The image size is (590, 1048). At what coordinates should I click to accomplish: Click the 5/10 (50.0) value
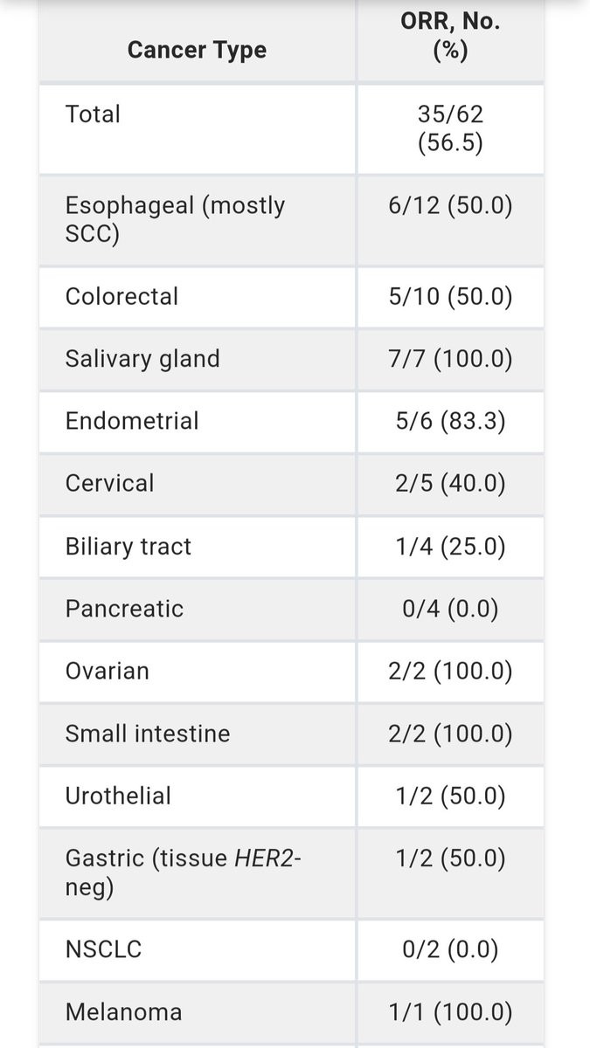coord(450,296)
